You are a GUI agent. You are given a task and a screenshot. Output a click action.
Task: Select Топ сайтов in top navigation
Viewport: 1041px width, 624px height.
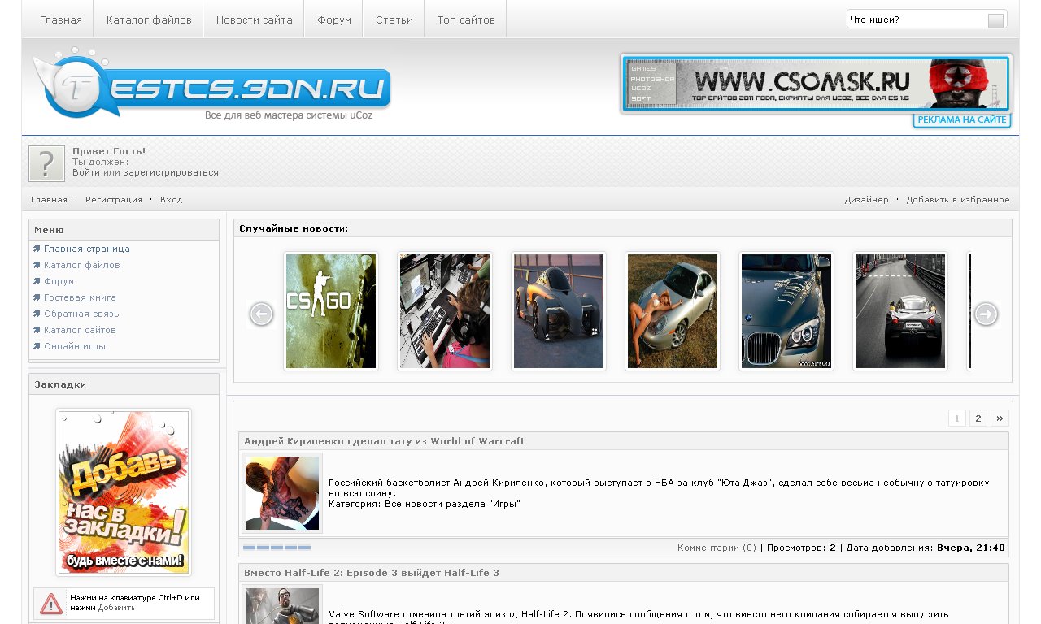[x=466, y=19]
